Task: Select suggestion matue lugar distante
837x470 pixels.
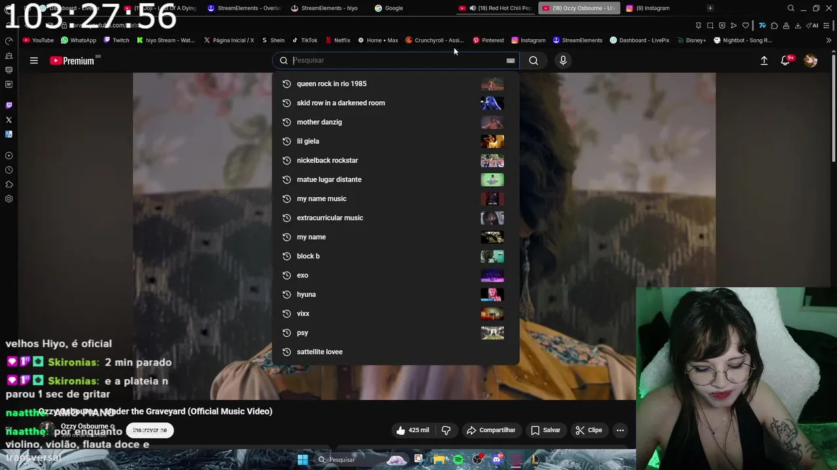Action: tap(396, 180)
